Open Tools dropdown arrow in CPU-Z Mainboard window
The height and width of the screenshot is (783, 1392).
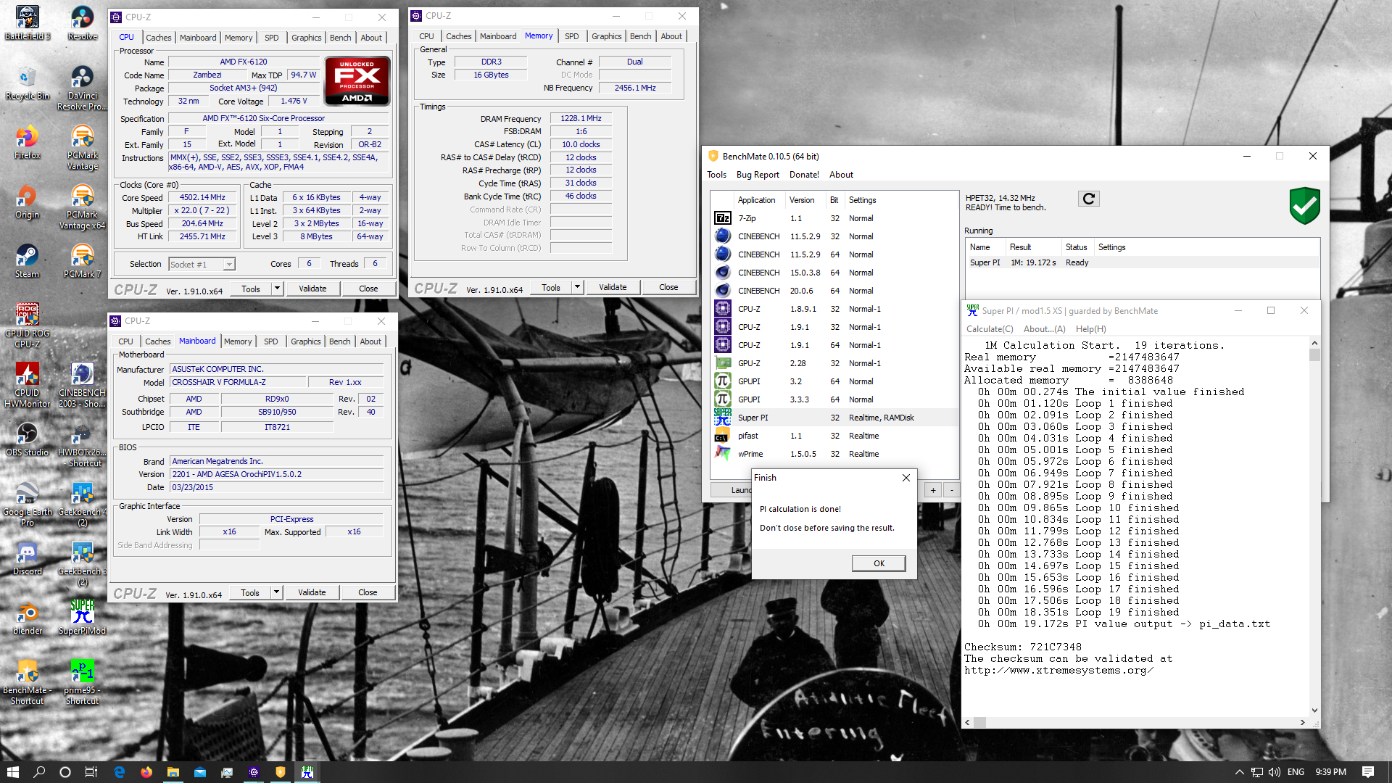pos(276,592)
